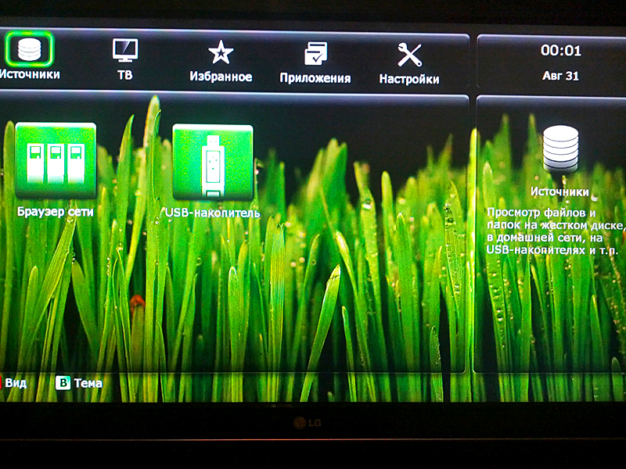Click the large database icon in info panel
The height and width of the screenshot is (469, 626).
(560, 149)
